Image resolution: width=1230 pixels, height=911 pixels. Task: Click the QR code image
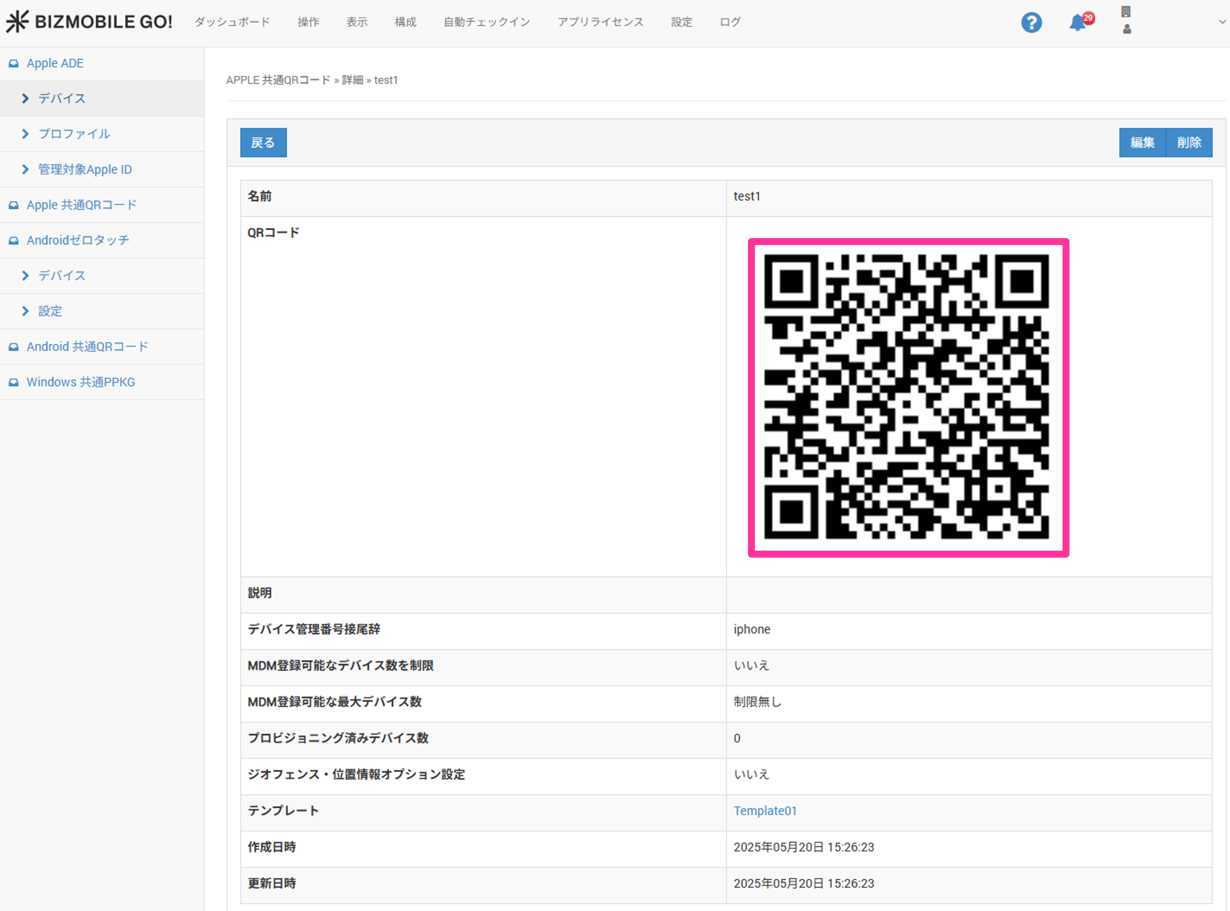coord(907,397)
